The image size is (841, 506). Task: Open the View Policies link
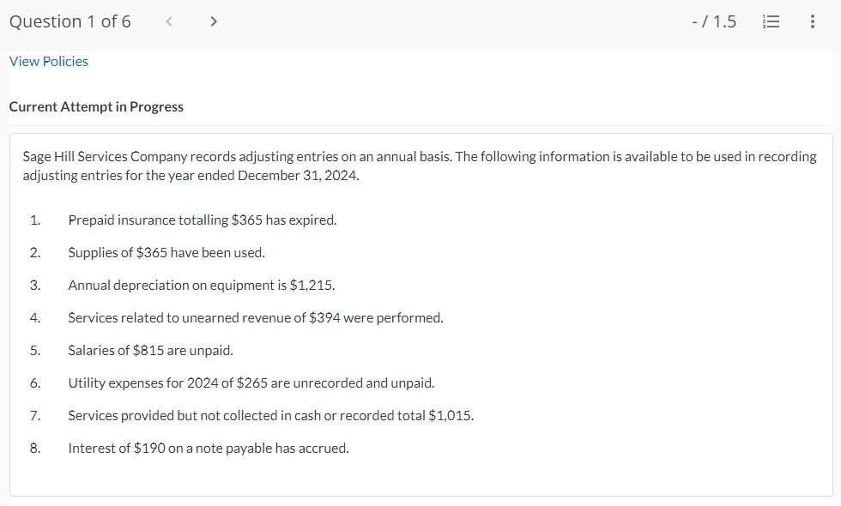(x=47, y=61)
